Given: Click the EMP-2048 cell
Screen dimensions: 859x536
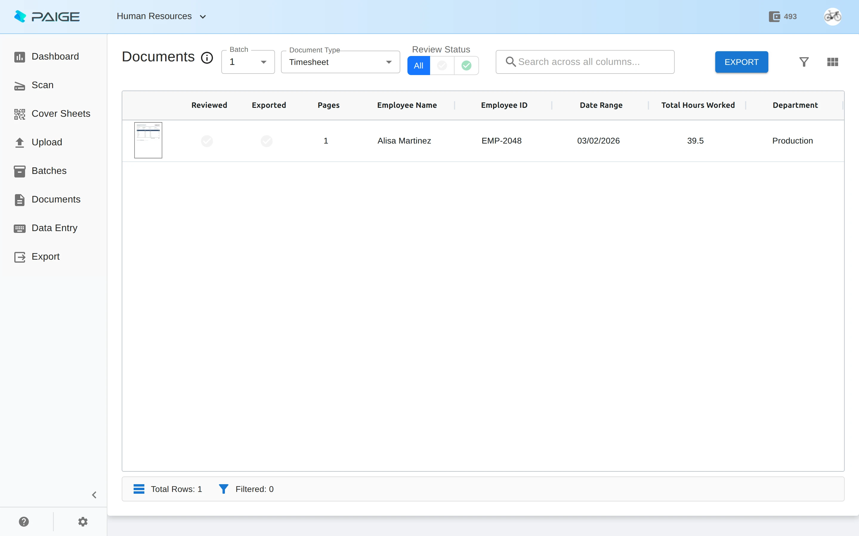Looking at the screenshot, I should coord(501,141).
